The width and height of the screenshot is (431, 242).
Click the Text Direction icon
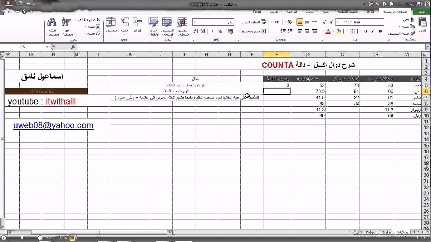coord(277,22)
